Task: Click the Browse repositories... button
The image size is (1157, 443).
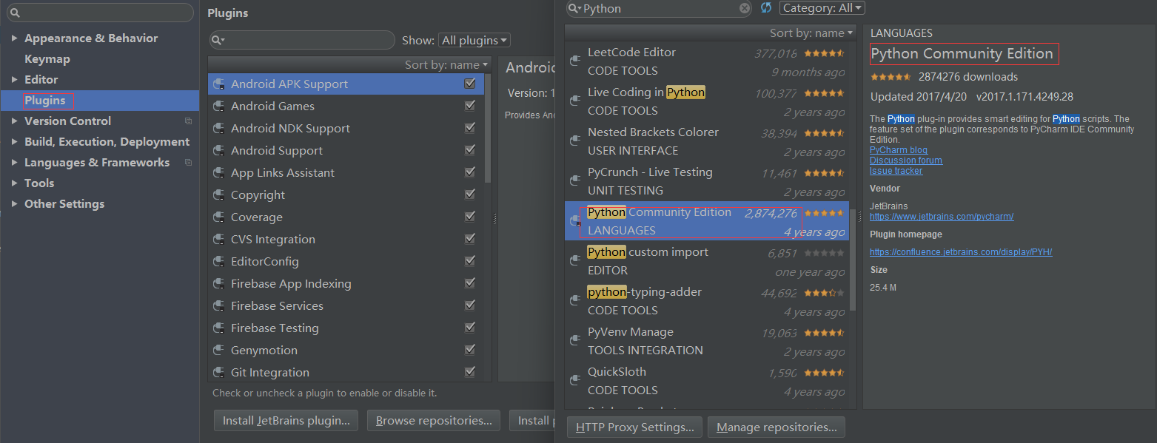Action: click(433, 421)
